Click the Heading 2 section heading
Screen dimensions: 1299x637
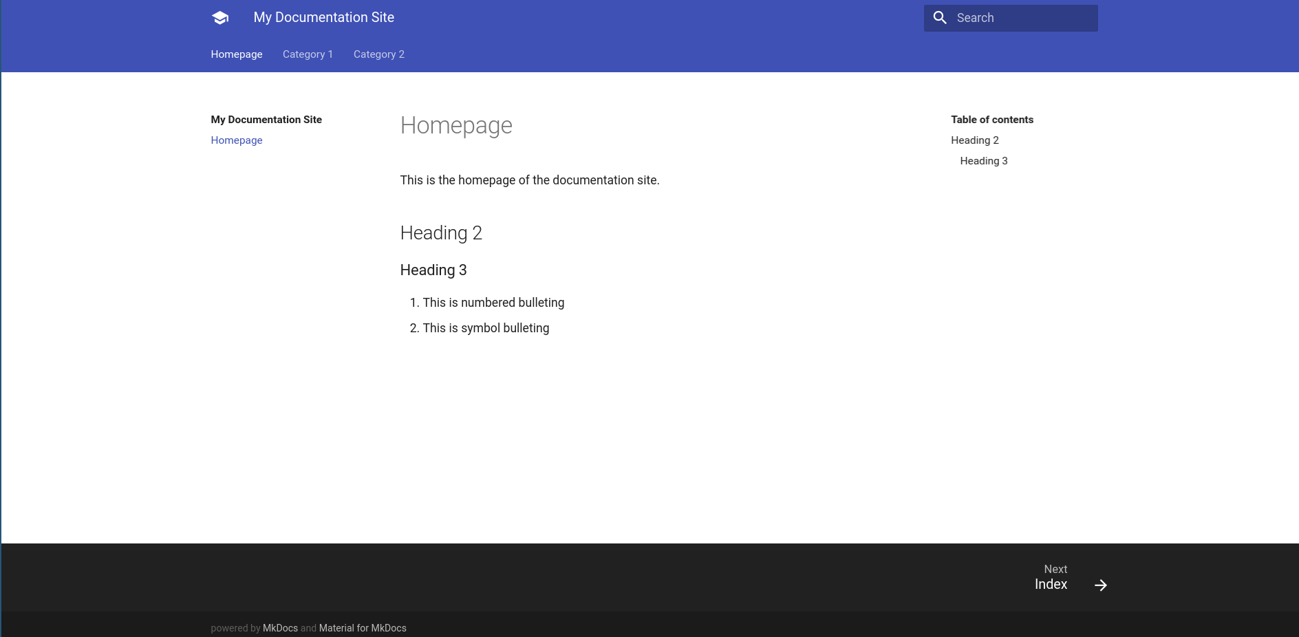tap(441, 233)
